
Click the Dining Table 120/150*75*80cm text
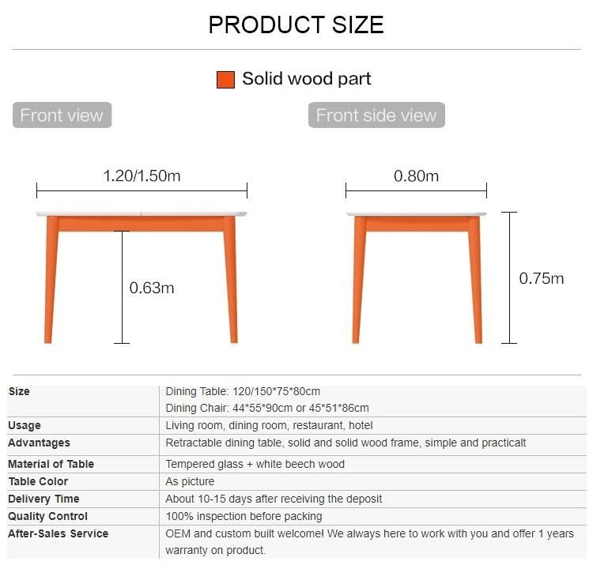point(243,391)
